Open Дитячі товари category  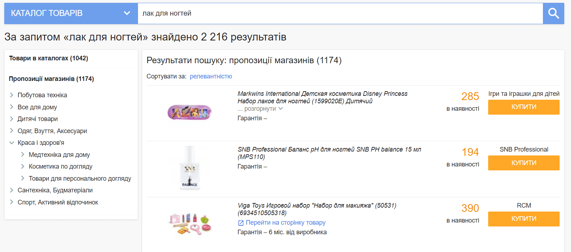point(37,119)
